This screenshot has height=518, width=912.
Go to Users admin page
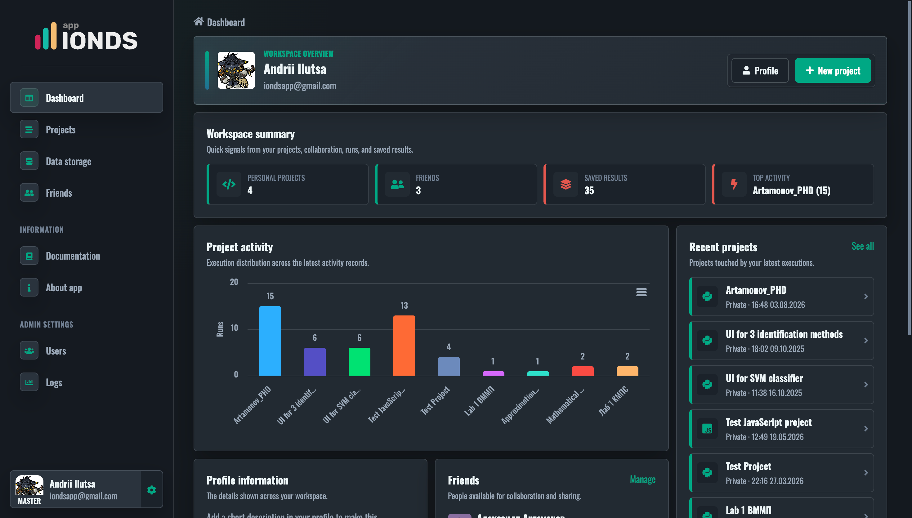(87, 351)
